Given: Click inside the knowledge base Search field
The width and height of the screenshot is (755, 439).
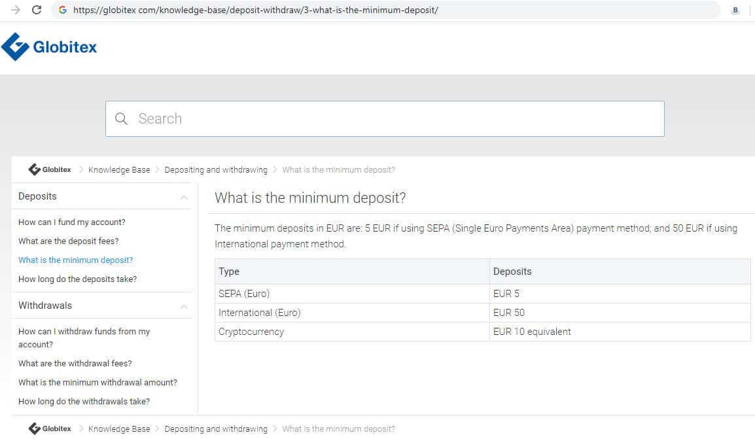Looking at the screenshot, I should 393,118.
